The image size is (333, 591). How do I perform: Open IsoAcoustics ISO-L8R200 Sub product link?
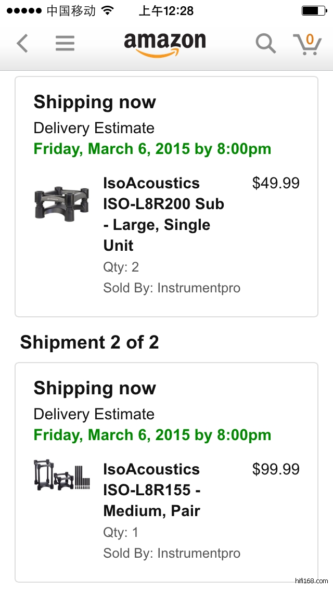coord(164,214)
